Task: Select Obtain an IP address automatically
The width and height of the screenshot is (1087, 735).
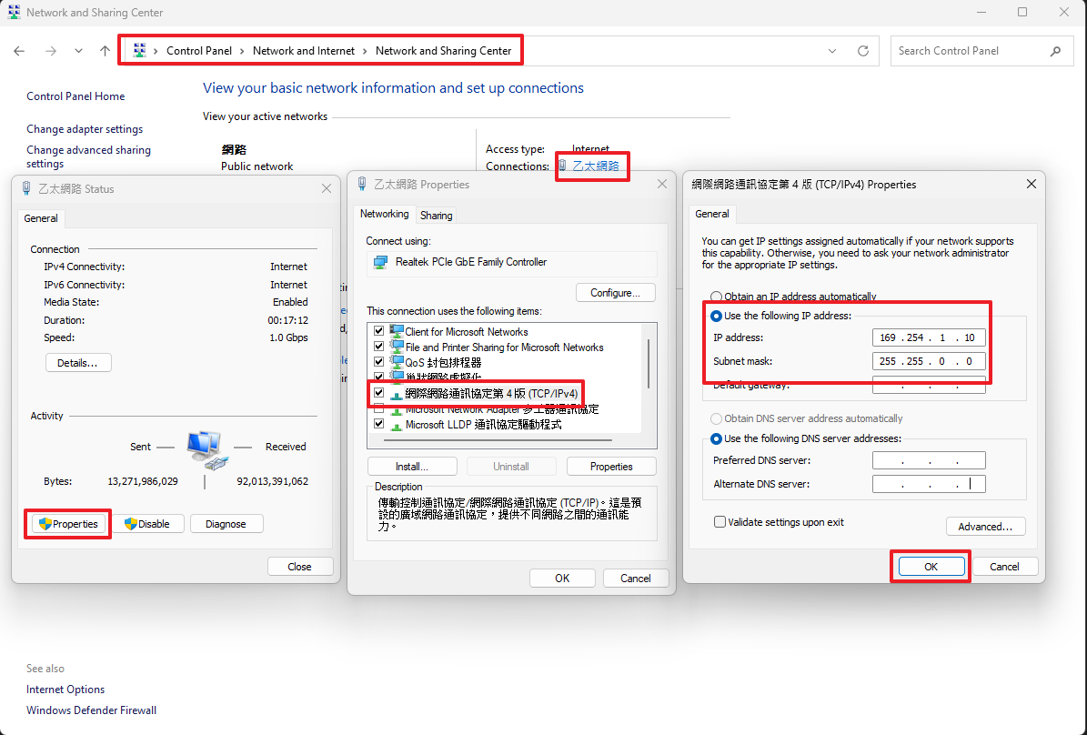Action: tap(717, 297)
